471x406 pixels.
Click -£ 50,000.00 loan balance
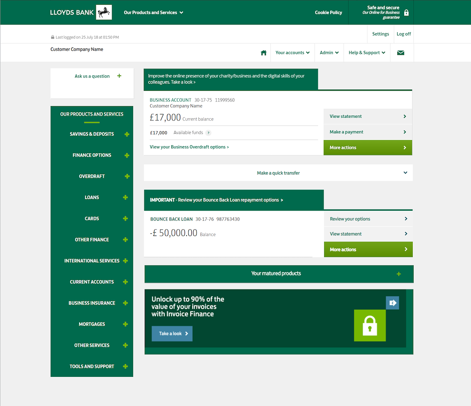(x=173, y=233)
